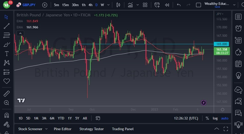Image resolution: width=244 pixels, height=134 pixels.
Task: Open the Stock Screener dropdown arrow
Action: pos(46,129)
